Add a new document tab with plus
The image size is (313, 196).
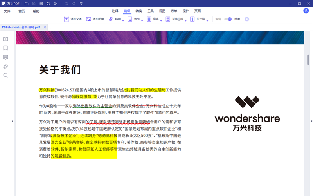(x=50, y=27)
